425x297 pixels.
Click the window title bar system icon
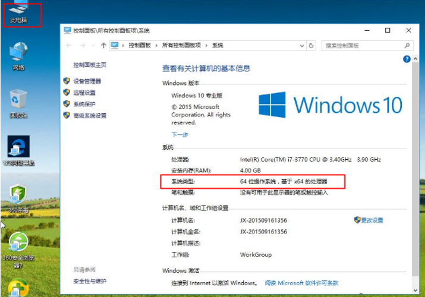[67, 30]
